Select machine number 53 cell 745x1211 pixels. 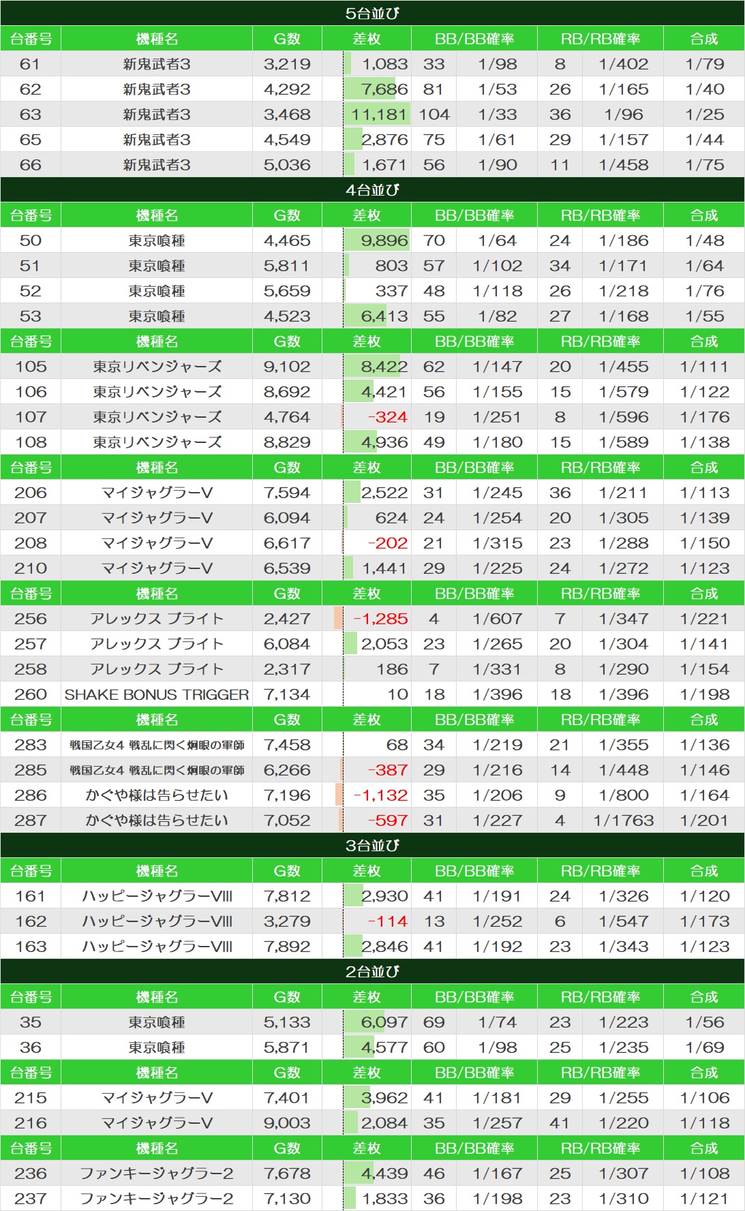pos(31,316)
